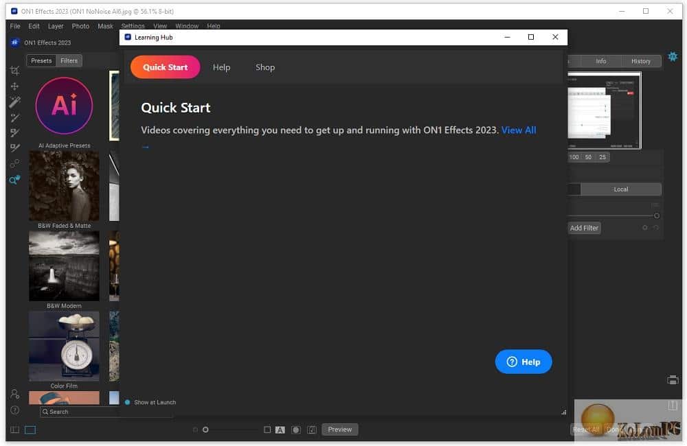Select the B&W Modern preset thumbnail
The height and width of the screenshot is (446, 687).
64,266
